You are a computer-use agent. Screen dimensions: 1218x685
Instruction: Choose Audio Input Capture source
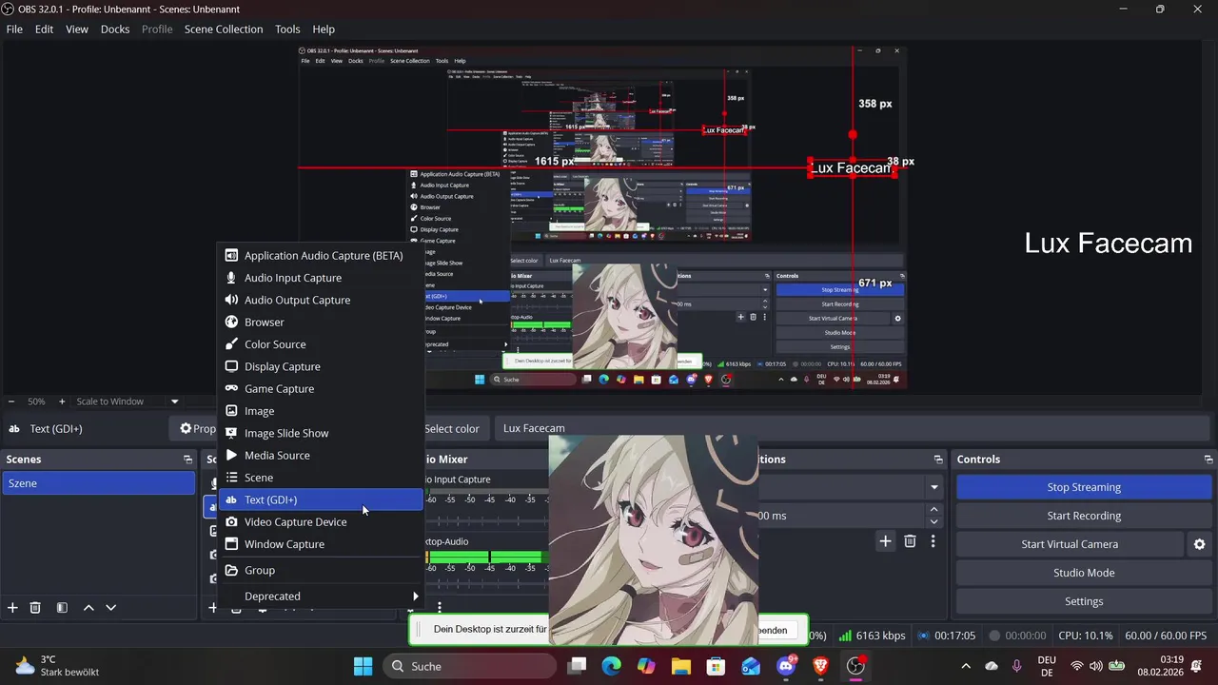[x=322, y=278]
